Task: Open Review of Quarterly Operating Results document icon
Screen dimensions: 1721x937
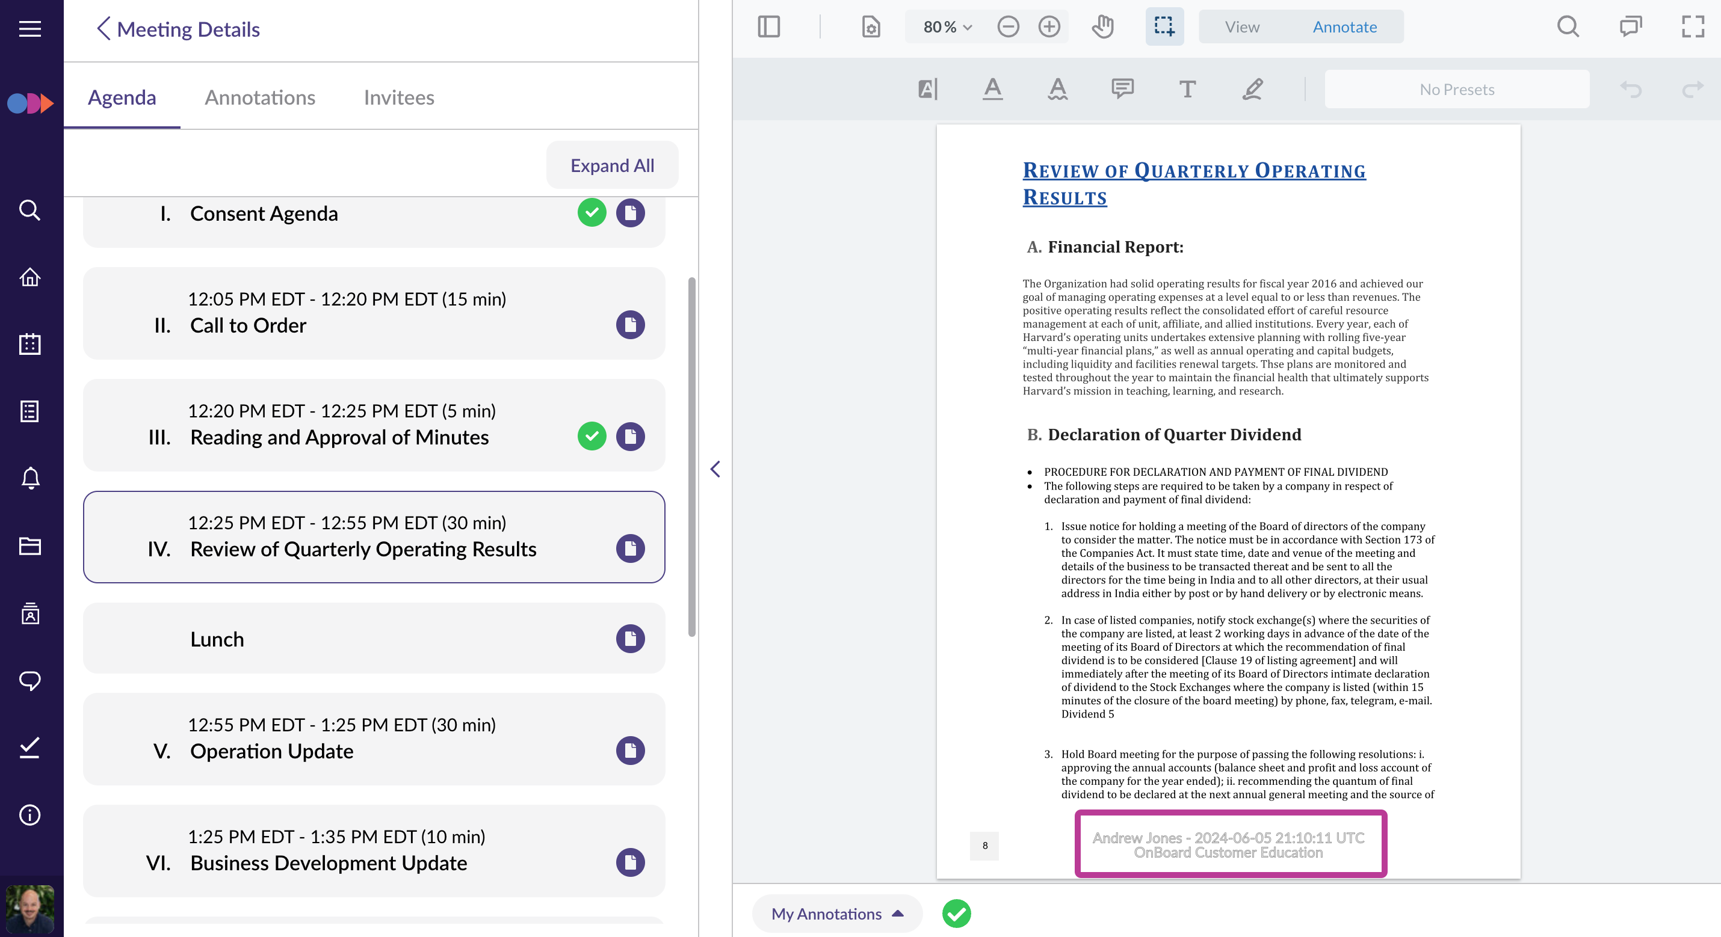Action: point(630,548)
